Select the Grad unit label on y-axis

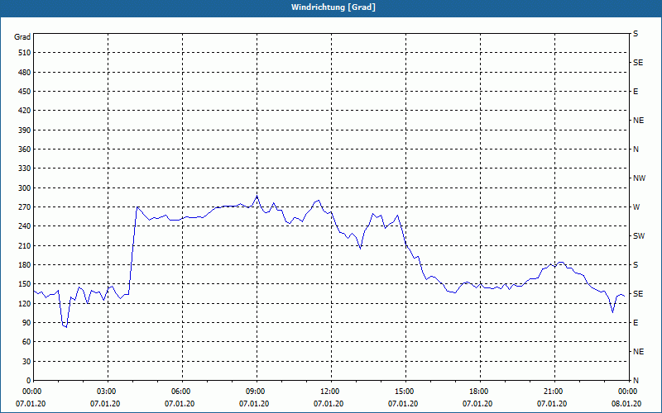tap(22, 37)
